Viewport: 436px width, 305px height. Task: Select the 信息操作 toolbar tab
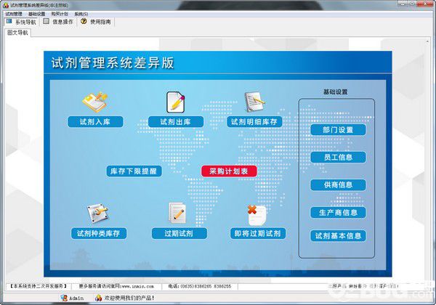tap(58, 22)
